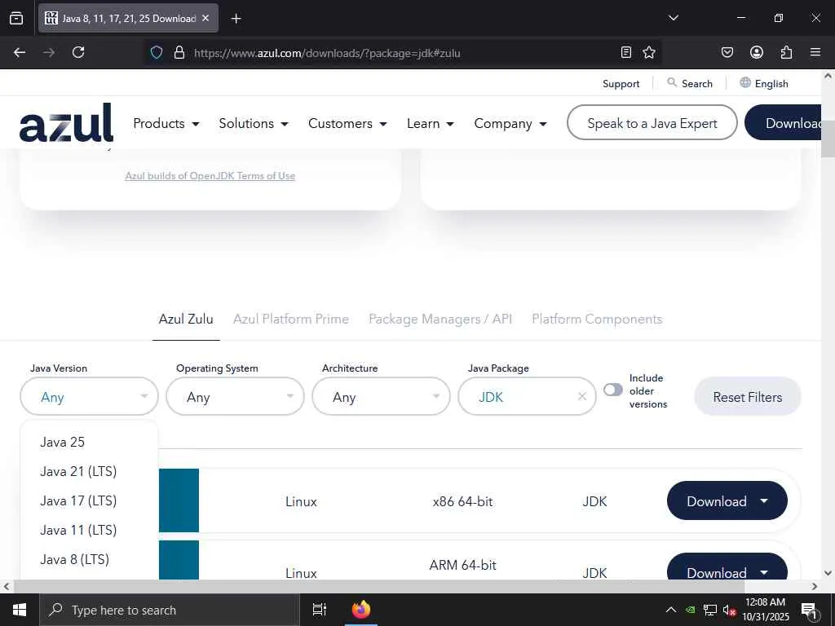The height and width of the screenshot is (626, 835).
Task: Open the Operating System dropdown
Action: pos(235,397)
